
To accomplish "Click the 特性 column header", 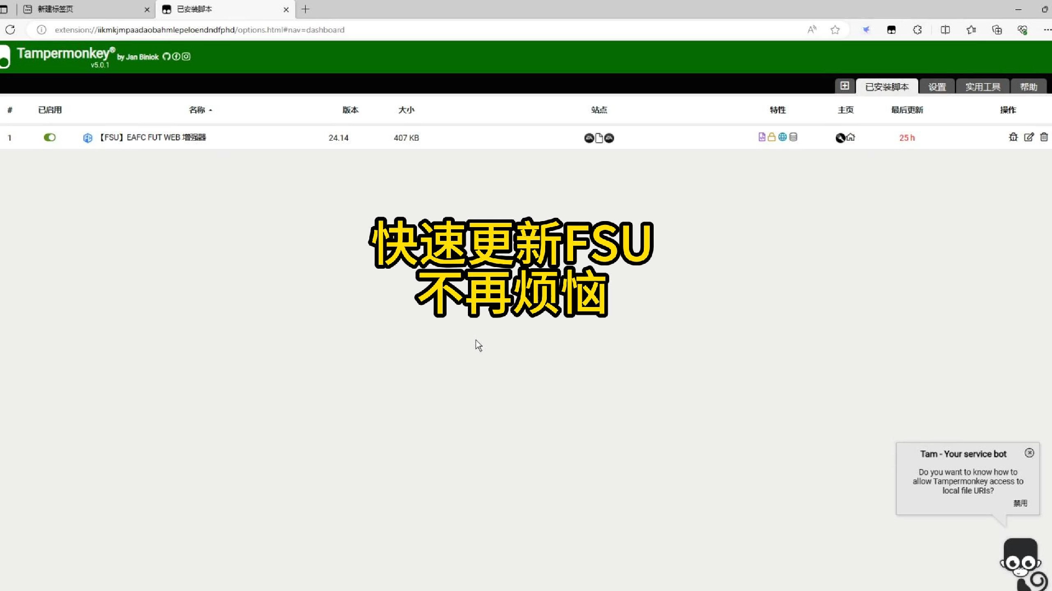I will [777, 110].
